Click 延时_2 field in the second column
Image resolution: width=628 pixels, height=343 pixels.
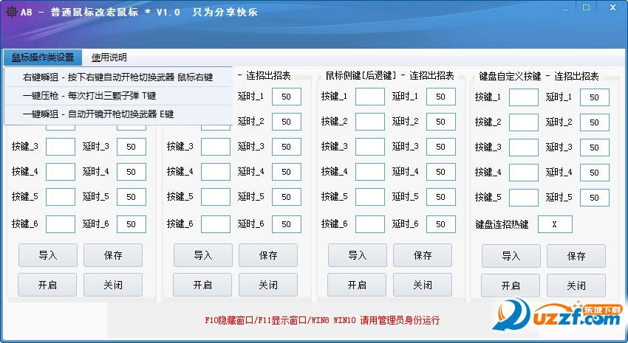[x=287, y=122]
